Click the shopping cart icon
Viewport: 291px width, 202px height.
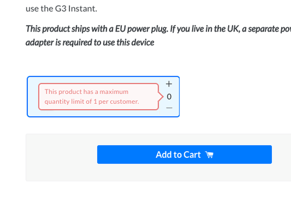[x=209, y=155]
